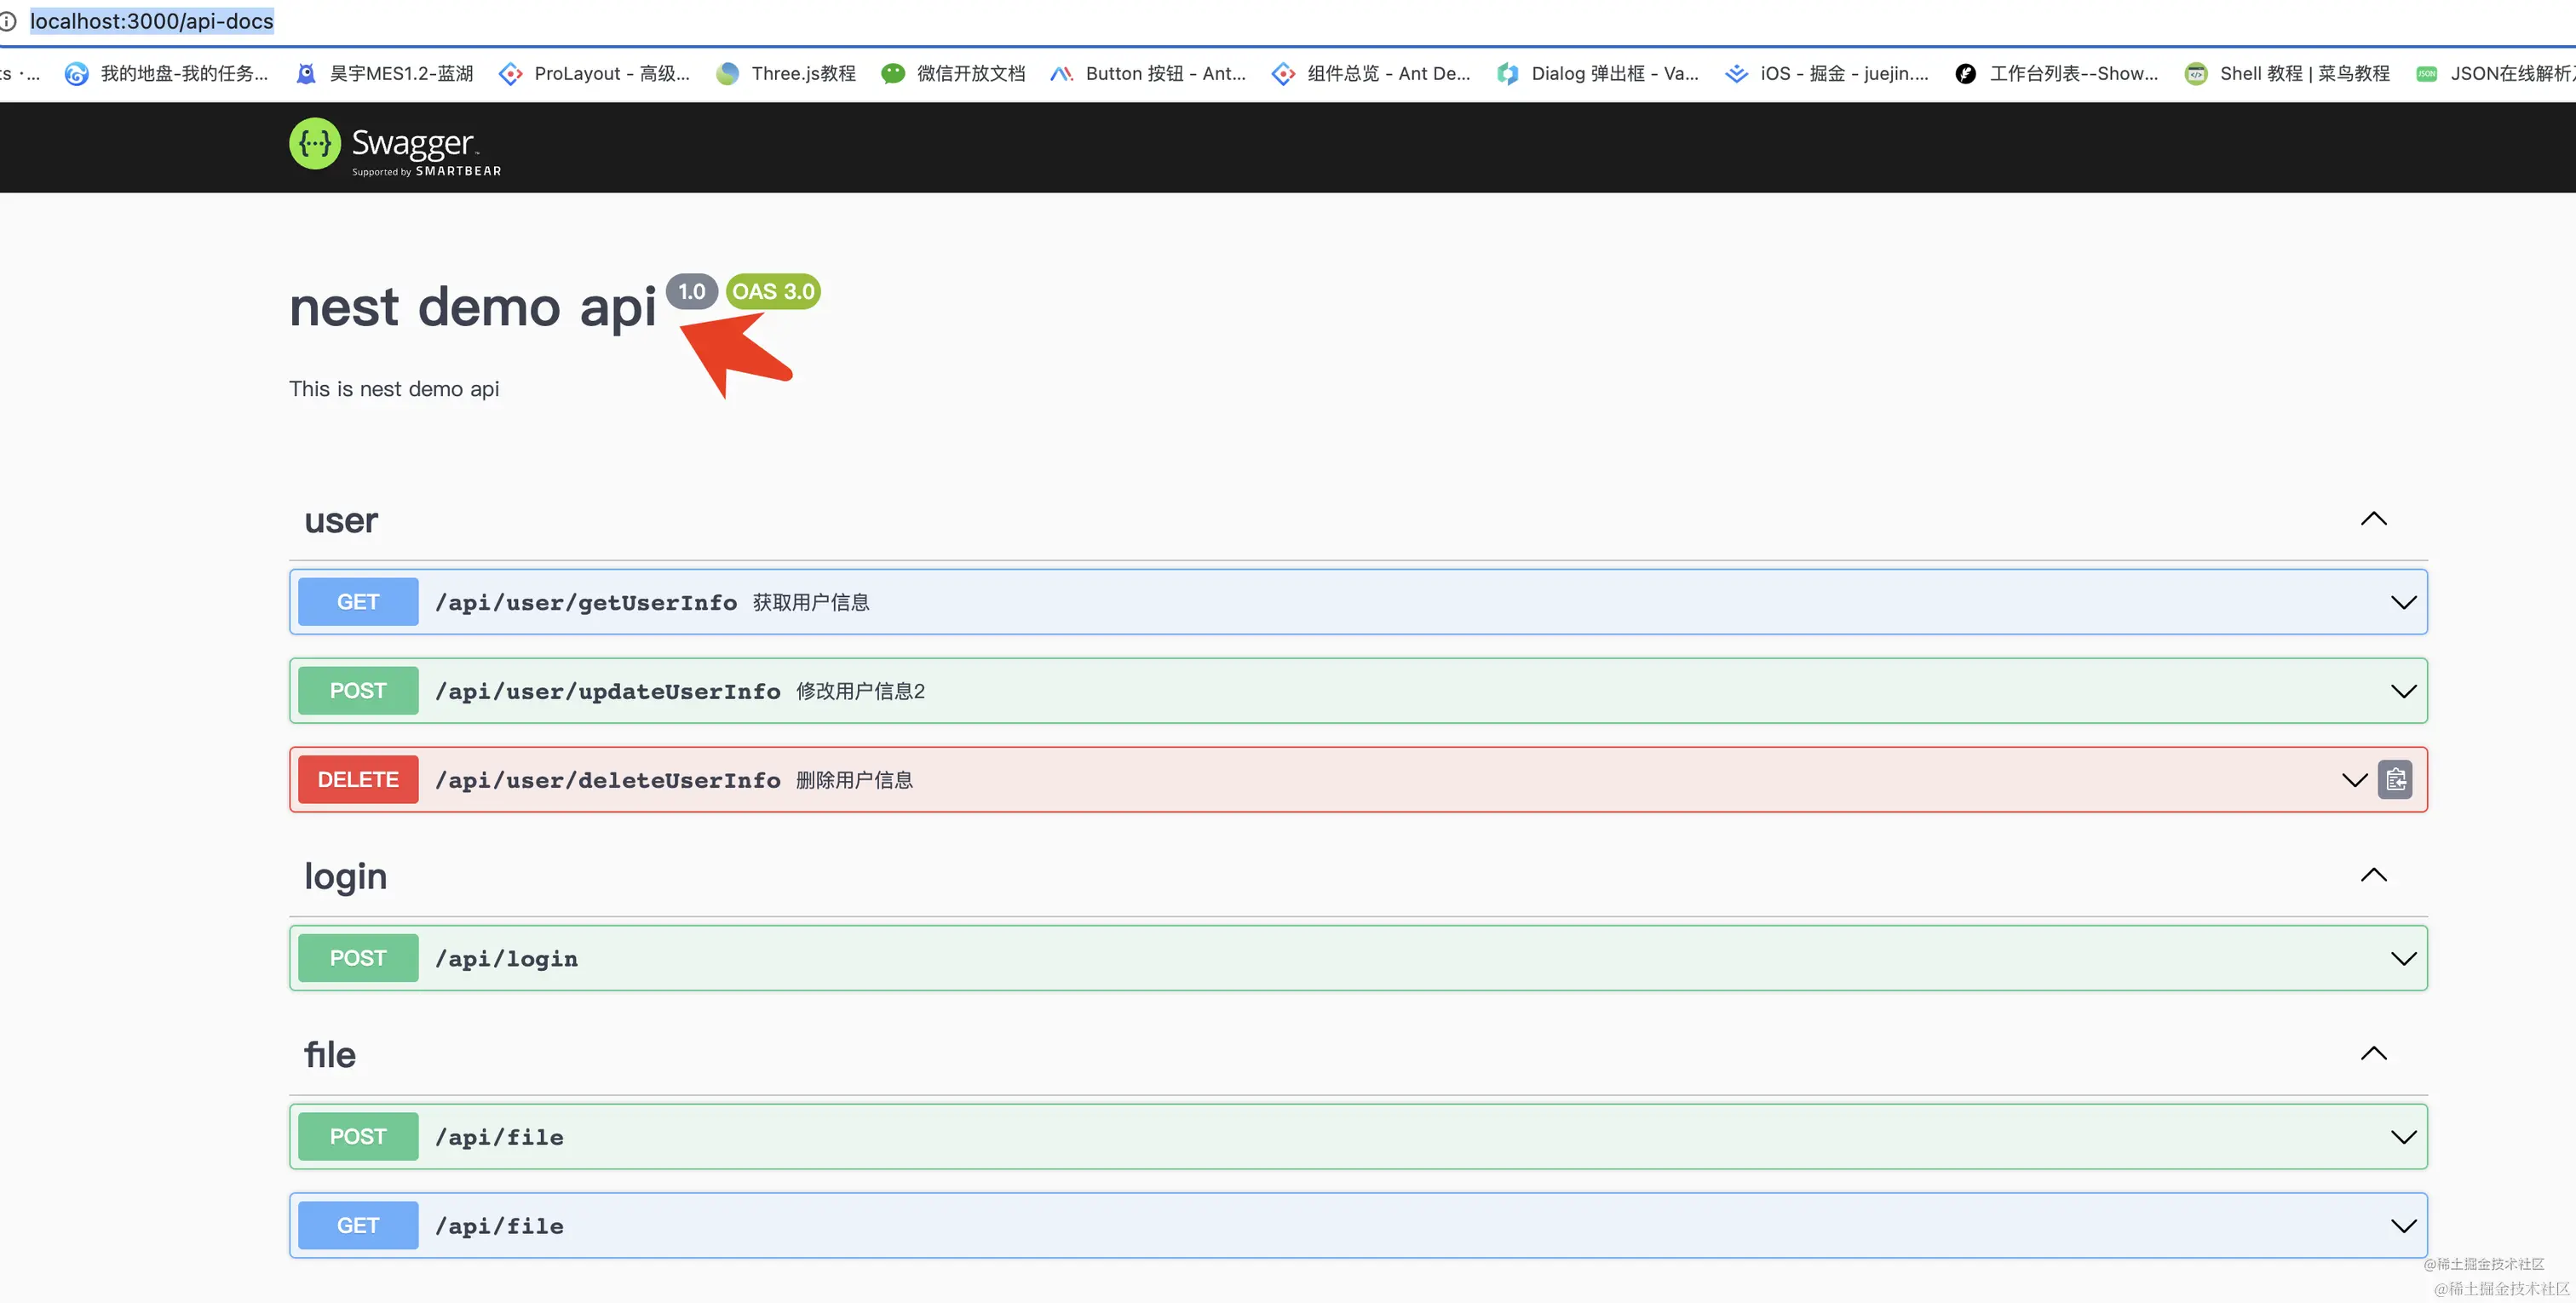Collapse the login section
Screen dimensions: 2576x1303
2375,874
